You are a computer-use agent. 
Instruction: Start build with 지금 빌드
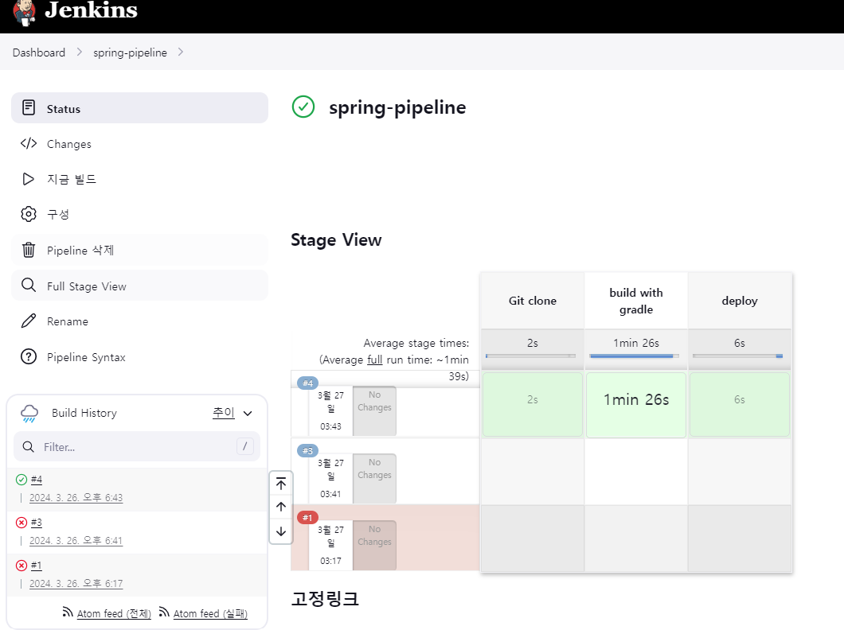[x=139, y=179]
